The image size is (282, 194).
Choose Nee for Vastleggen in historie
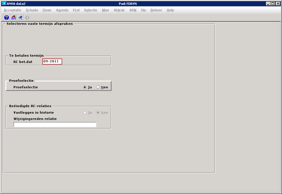pos(98,113)
